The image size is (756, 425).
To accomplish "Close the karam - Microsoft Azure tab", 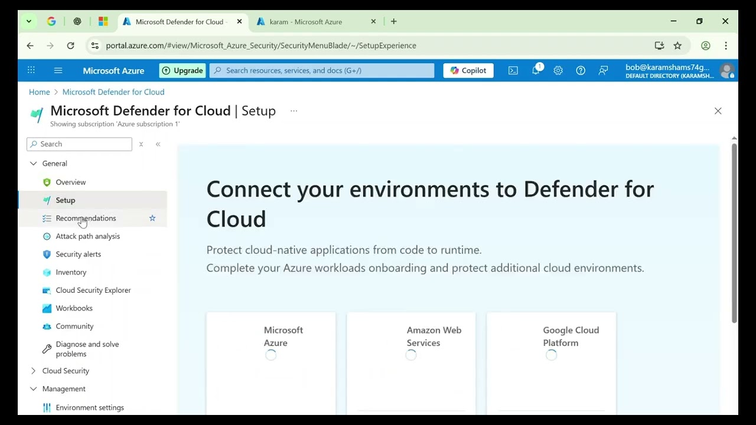I will tap(373, 21).
